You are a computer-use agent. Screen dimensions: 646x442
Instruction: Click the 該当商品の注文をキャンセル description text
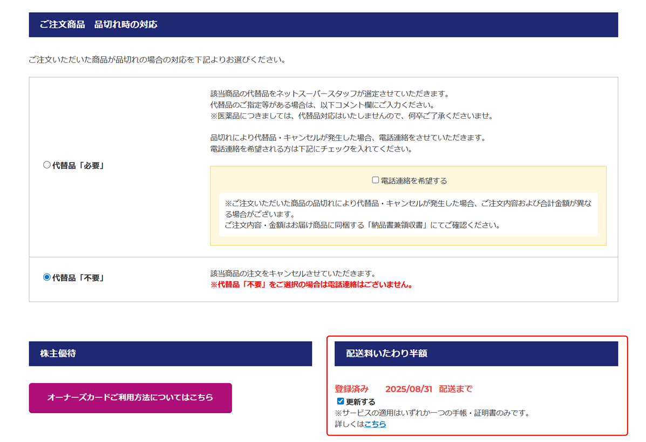click(x=293, y=274)
